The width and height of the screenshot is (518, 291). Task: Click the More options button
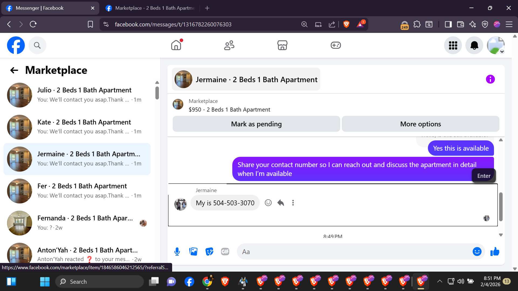(420, 124)
